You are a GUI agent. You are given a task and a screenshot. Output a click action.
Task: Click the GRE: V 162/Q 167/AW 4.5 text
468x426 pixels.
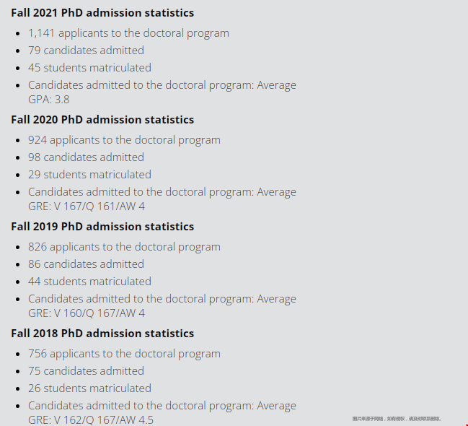[91, 420]
